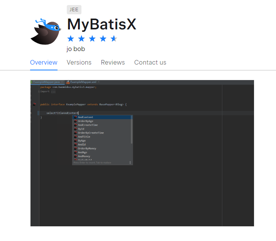Open the plugin screenshot preview image
This screenshot has width=276, height=241.
tap(142, 153)
